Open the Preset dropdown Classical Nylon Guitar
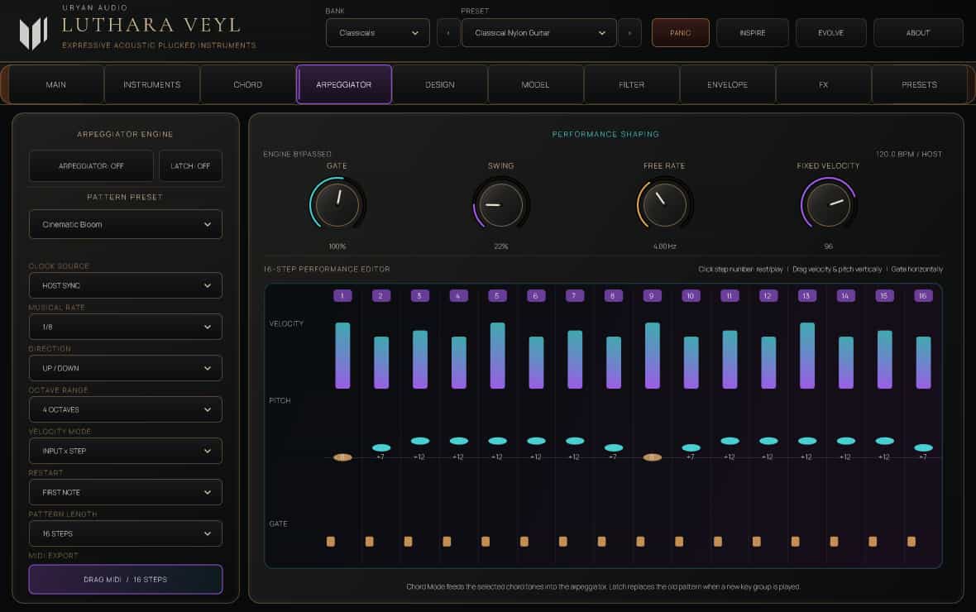Viewport: 976px width, 612px height. pos(539,33)
